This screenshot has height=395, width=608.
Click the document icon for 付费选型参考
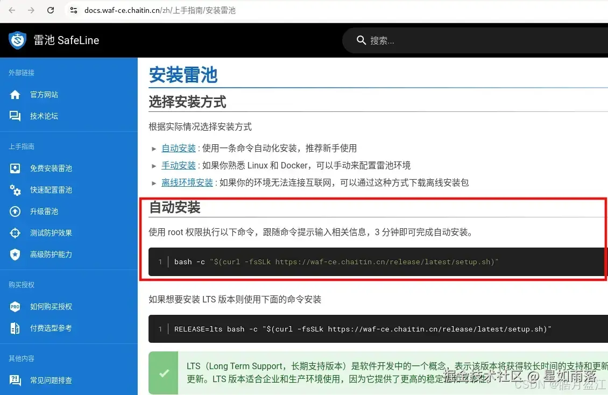(x=15, y=328)
